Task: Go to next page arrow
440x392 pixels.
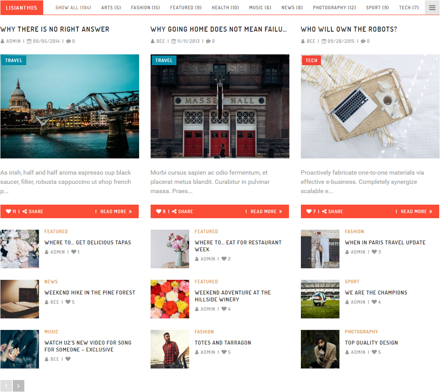Action: [18, 386]
